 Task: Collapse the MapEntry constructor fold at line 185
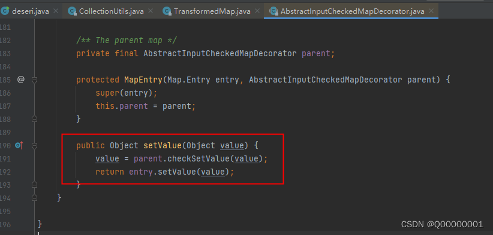(x=35, y=80)
